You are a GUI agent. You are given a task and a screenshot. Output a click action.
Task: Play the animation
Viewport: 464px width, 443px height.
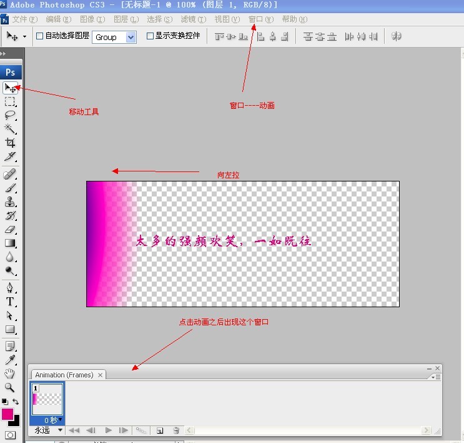[108, 430]
